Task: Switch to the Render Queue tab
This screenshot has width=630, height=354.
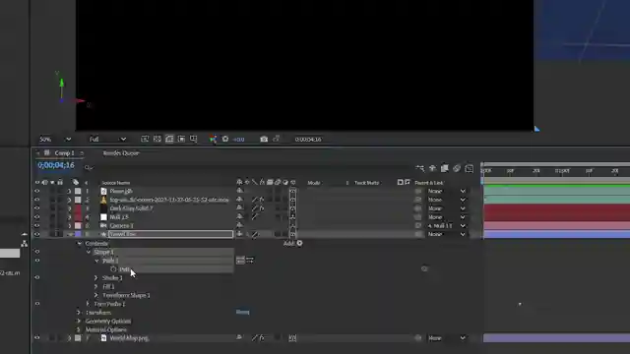Action: pyautogui.click(x=121, y=153)
